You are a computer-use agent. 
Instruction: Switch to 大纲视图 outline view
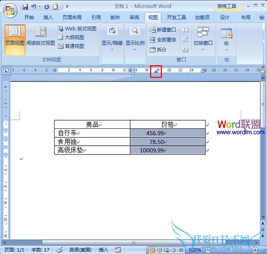71,37
